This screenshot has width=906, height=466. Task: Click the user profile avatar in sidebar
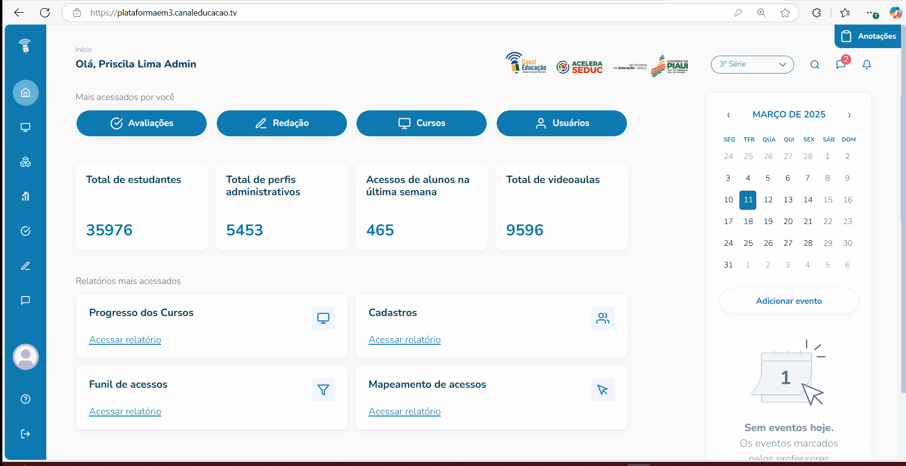tap(25, 357)
